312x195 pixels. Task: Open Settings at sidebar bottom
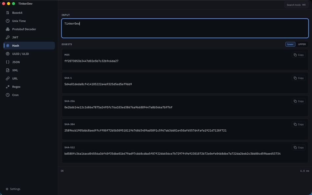13,189
